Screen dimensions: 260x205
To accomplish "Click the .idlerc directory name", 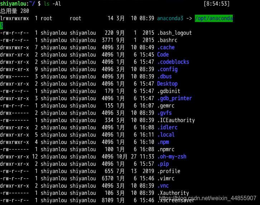I will pyautogui.click(x=167, y=128).
